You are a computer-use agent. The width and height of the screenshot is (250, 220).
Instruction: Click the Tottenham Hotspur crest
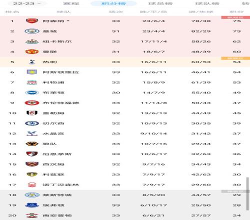coord(32,62)
